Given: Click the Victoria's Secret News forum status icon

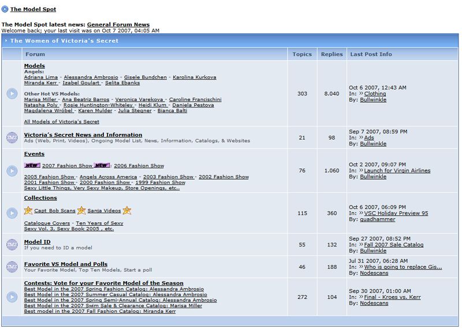Looking at the screenshot, I should [12, 137].
